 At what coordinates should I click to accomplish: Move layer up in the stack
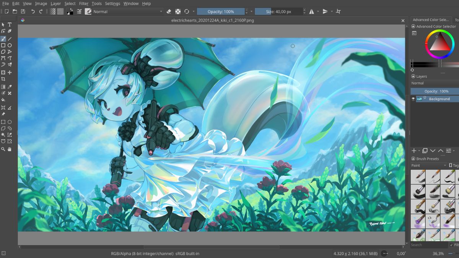pyautogui.click(x=441, y=151)
